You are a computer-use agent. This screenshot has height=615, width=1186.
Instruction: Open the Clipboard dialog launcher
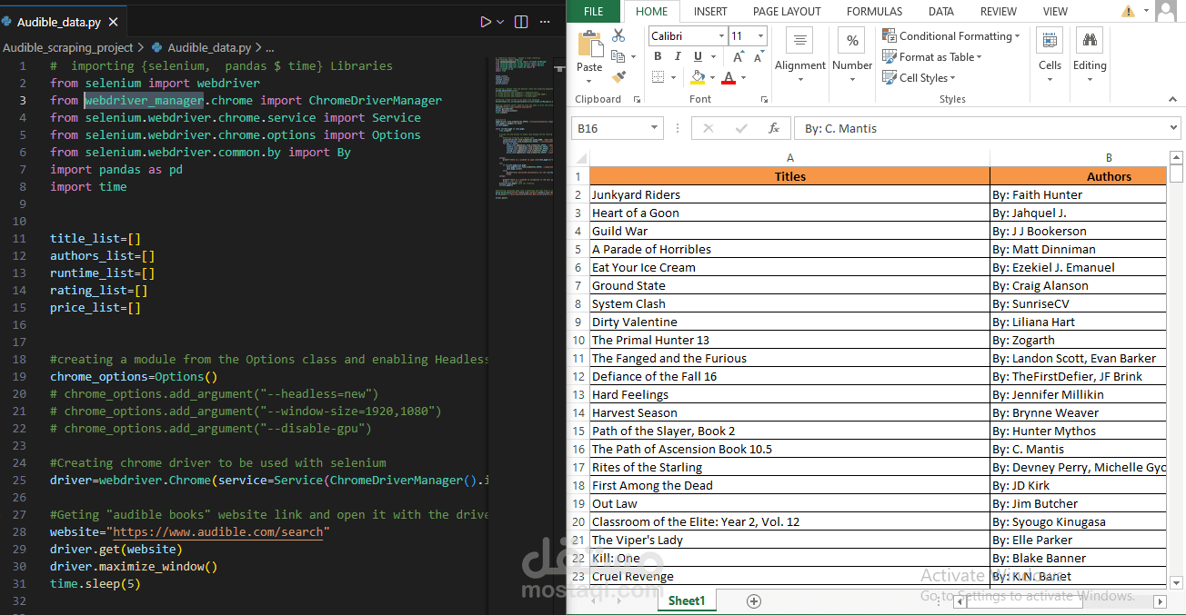pos(637,100)
